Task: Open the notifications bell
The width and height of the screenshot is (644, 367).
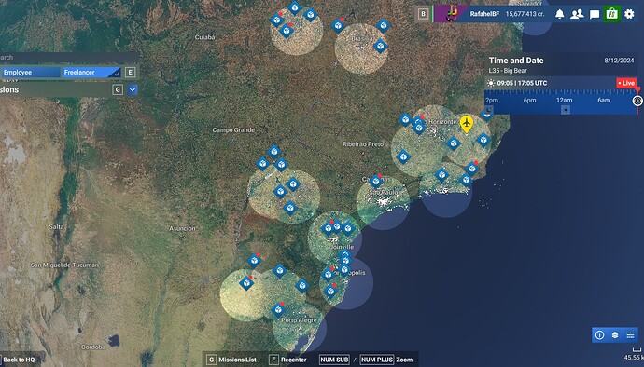Action: point(559,14)
